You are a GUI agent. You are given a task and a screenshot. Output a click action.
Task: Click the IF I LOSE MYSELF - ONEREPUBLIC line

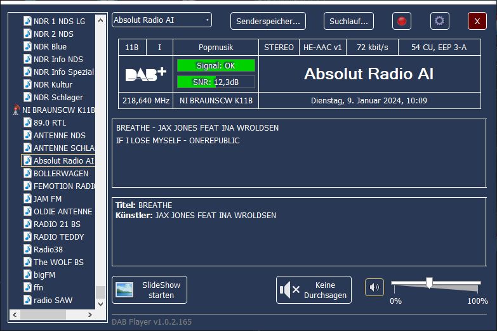[178, 141]
